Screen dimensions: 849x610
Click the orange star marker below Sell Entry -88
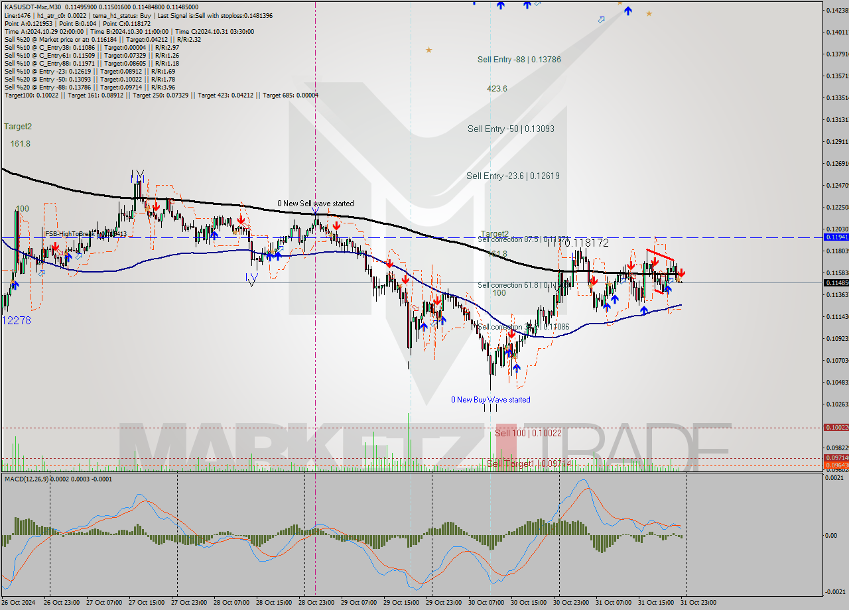coord(428,50)
